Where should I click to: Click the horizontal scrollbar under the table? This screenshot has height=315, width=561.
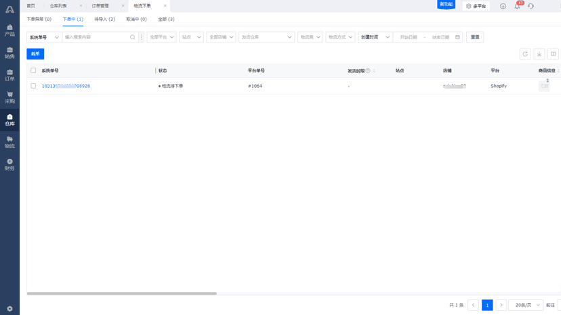[x=122, y=293]
